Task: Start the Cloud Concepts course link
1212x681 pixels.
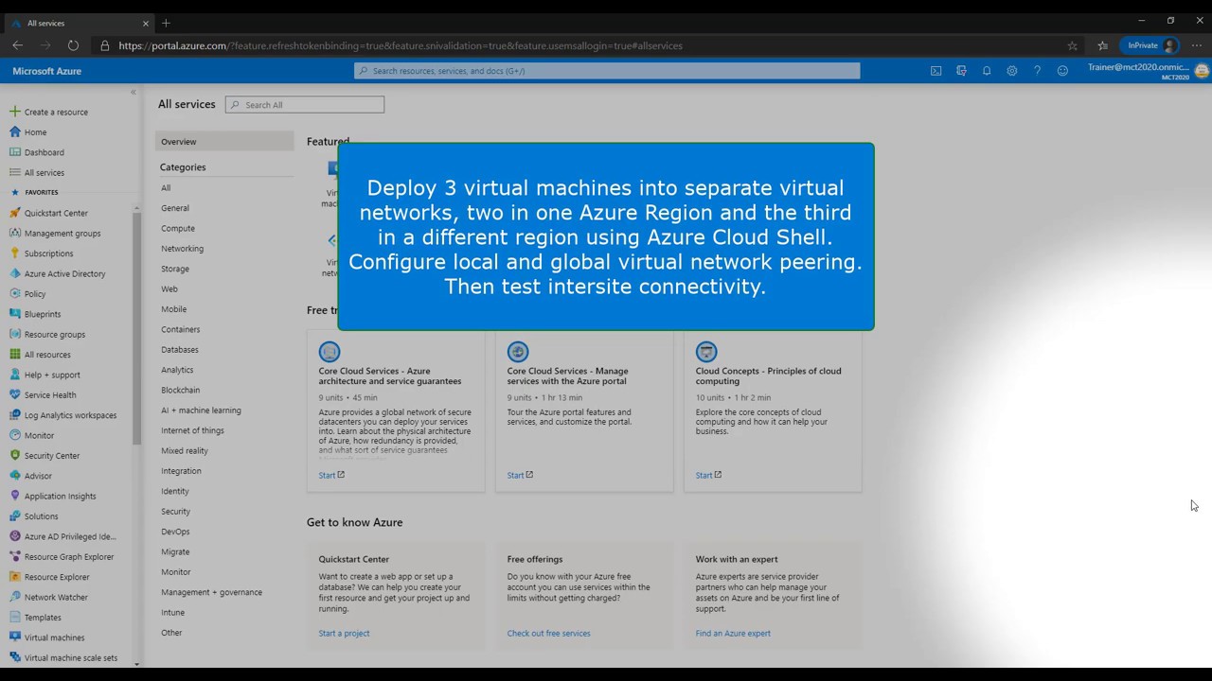Action: point(708,475)
